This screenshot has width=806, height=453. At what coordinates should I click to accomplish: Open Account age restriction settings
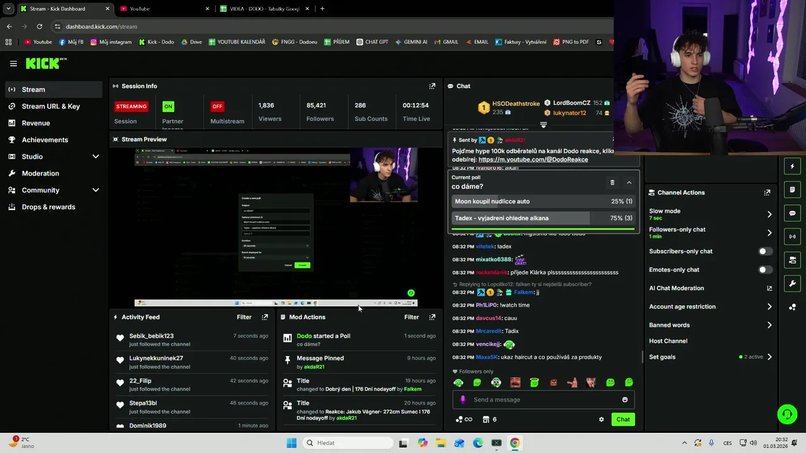(x=710, y=307)
